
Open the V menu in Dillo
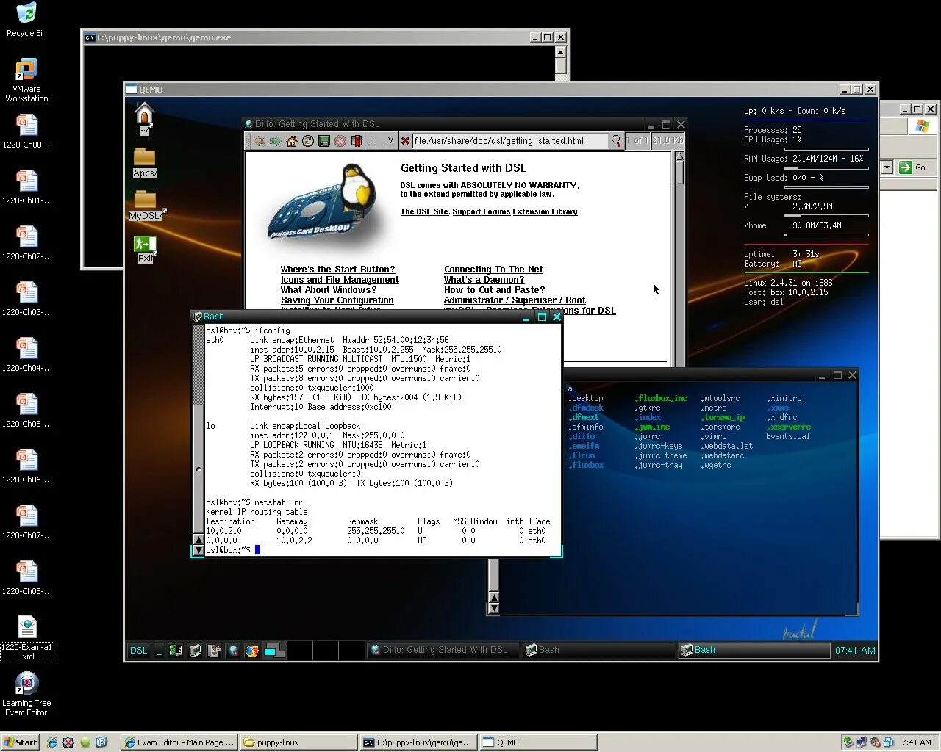pyautogui.click(x=390, y=141)
